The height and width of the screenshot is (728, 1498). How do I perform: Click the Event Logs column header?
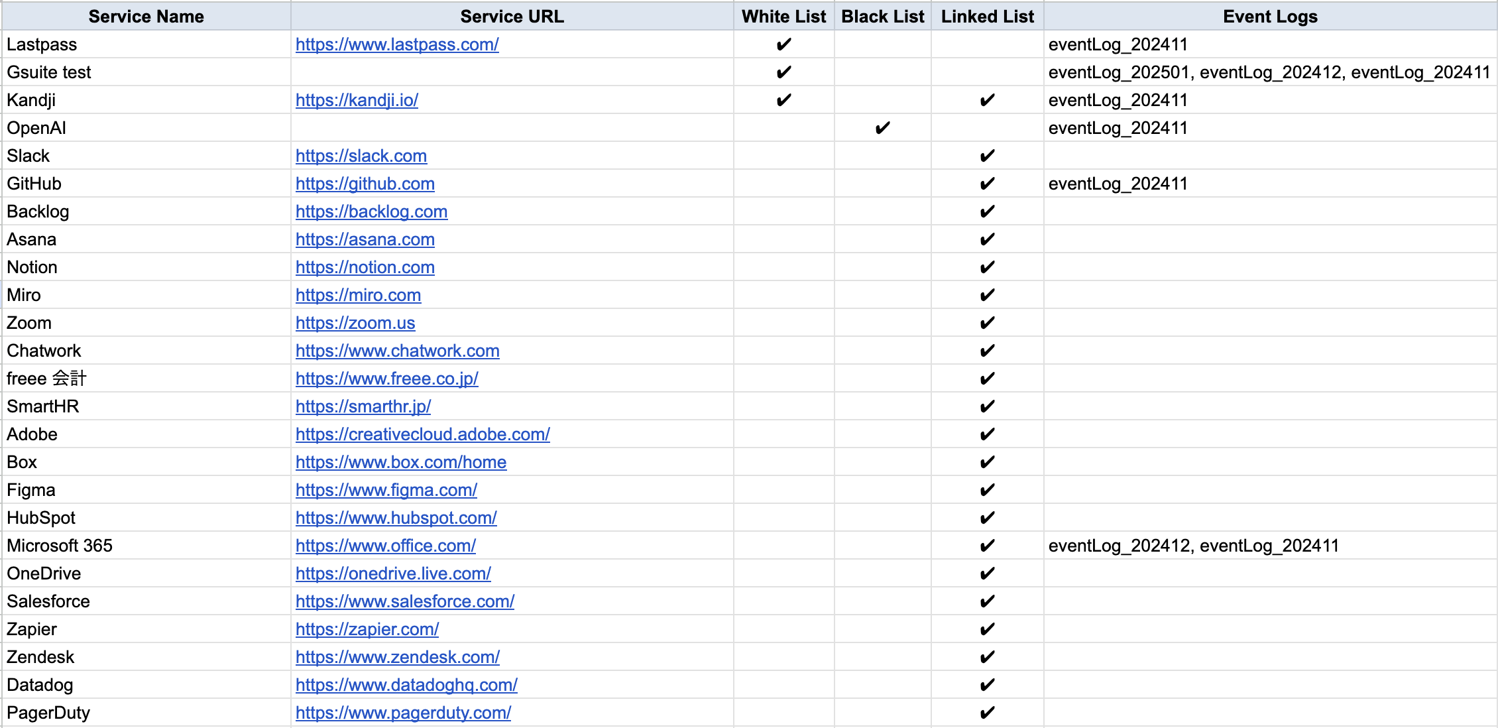coord(1271,16)
